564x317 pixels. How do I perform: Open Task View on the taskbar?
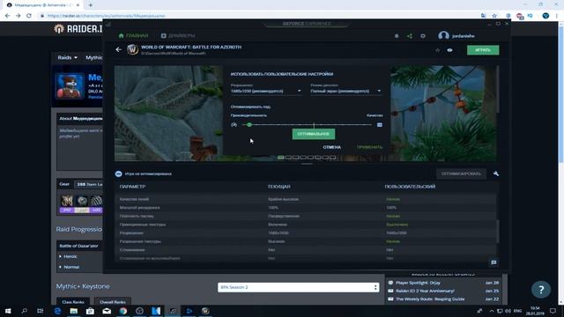pos(41,311)
